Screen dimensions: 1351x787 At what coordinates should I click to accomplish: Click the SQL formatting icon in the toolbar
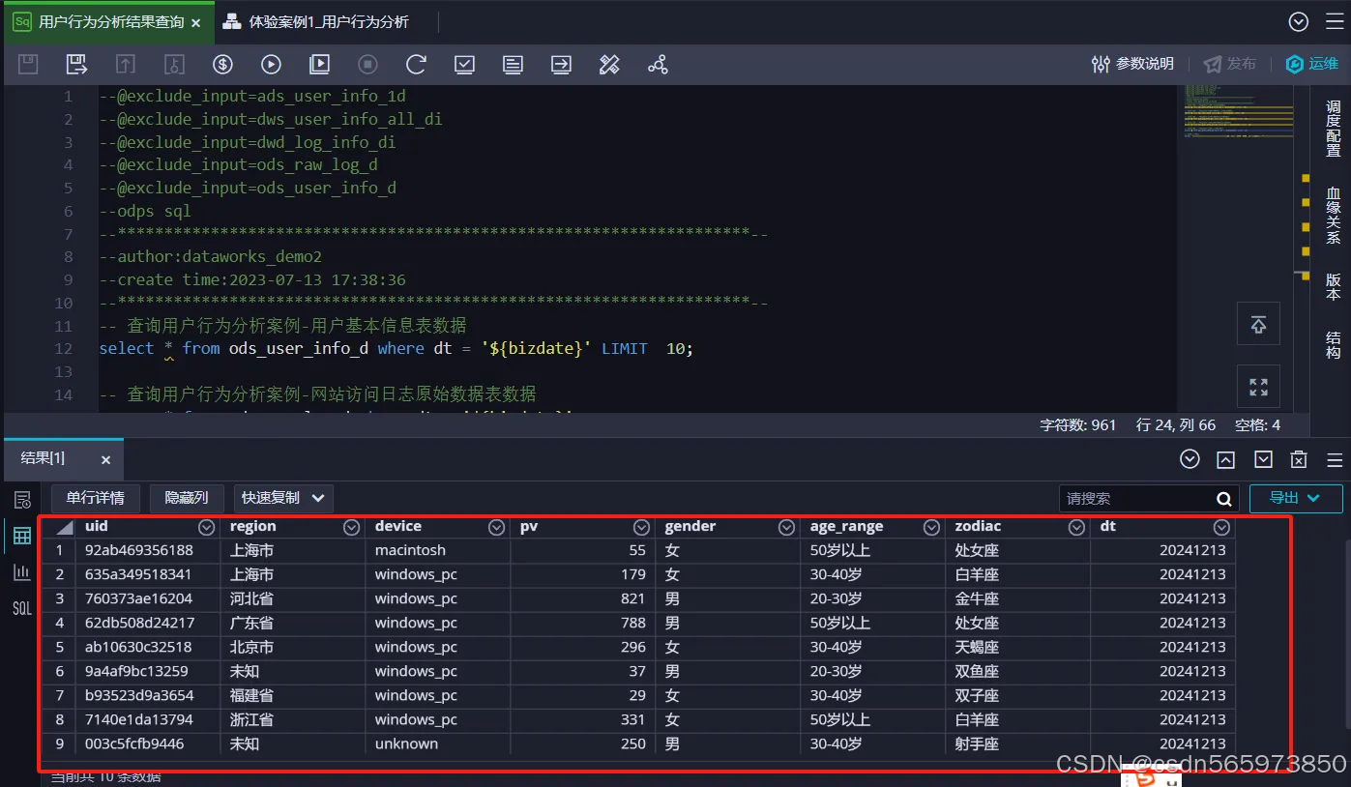coord(609,65)
